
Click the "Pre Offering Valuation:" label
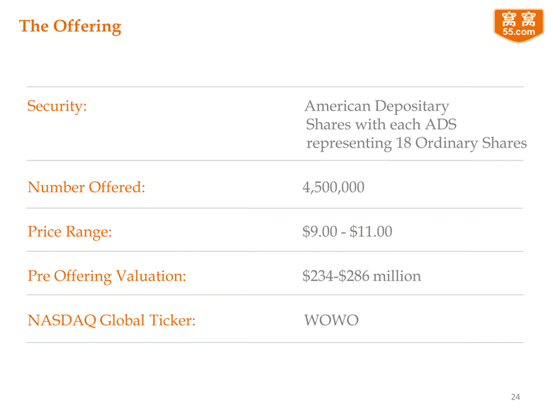(x=106, y=275)
